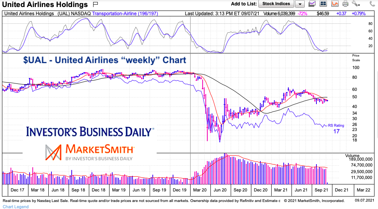Click the United Airlines Holdings page title

tap(45, 4)
